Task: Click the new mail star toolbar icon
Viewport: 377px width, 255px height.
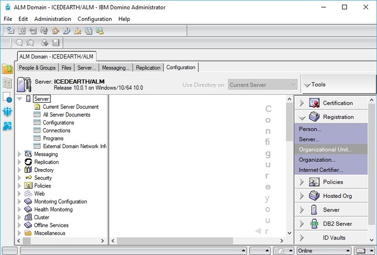Action: point(10,30)
